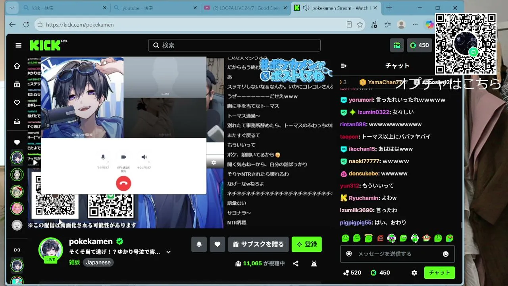Toggle video camera in call overlay
The width and height of the screenshot is (508, 286).
coord(123,157)
